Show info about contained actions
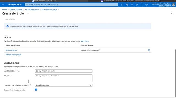This screenshot has height=99, width=176. (x=99, y=50)
